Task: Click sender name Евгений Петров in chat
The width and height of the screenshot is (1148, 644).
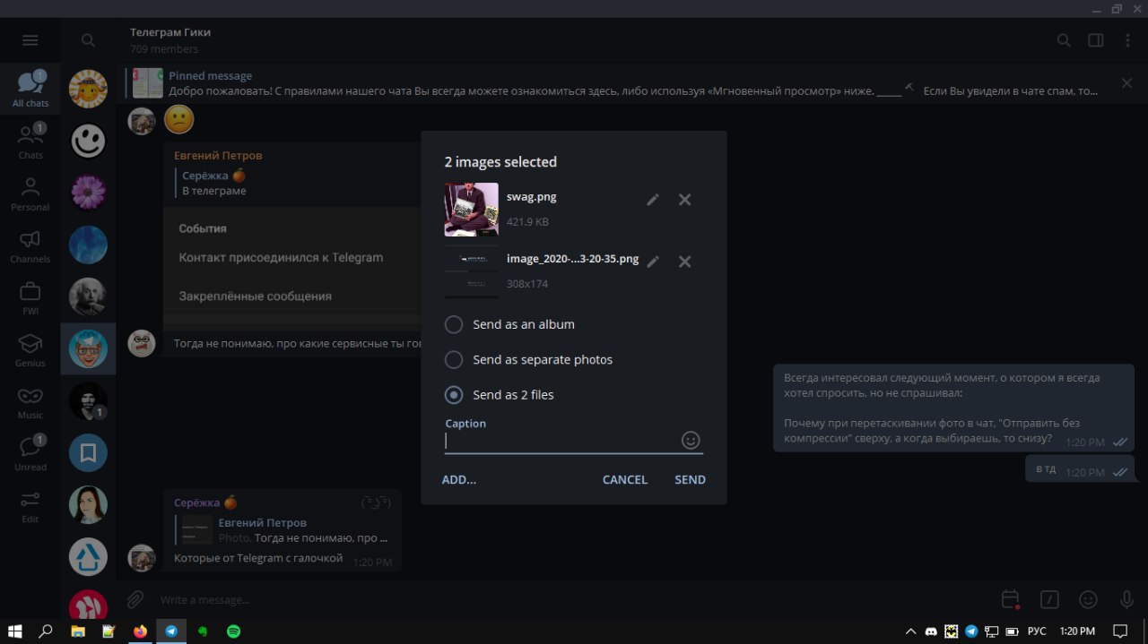Action: pyautogui.click(x=218, y=155)
